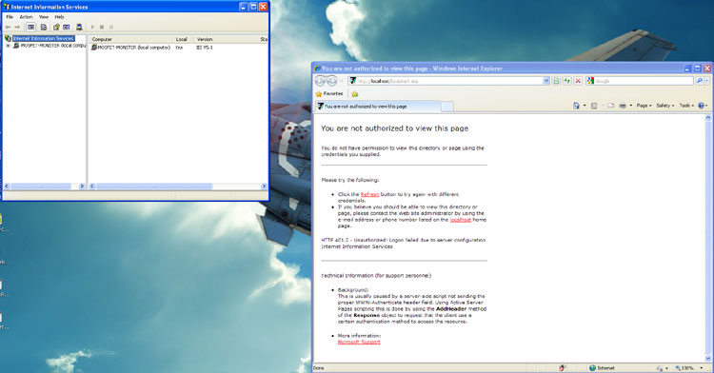Click the IE Refresh icon
The height and width of the screenshot is (373, 714).
pos(567,81)
